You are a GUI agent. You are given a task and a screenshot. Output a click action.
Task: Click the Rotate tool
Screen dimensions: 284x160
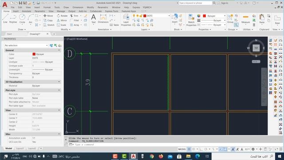click(x=62, y=16)
